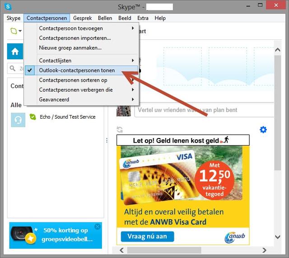
Task: Click the profile picture thumbnail
Action: coord(124,111)
